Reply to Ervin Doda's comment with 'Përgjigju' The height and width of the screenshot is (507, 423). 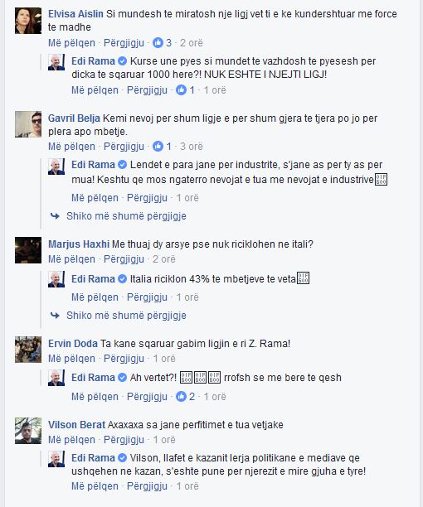click(x=124, y=359)
